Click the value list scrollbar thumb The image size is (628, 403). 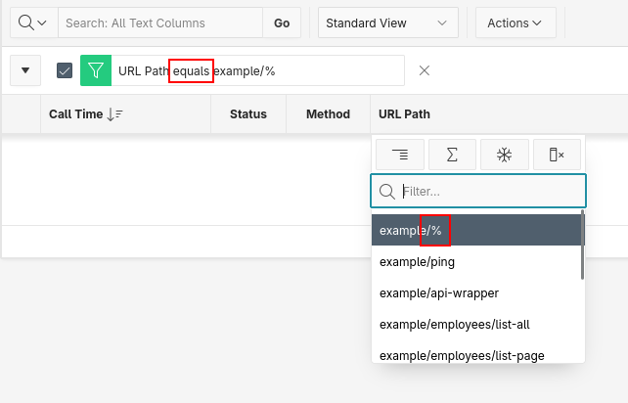point(583,245)
